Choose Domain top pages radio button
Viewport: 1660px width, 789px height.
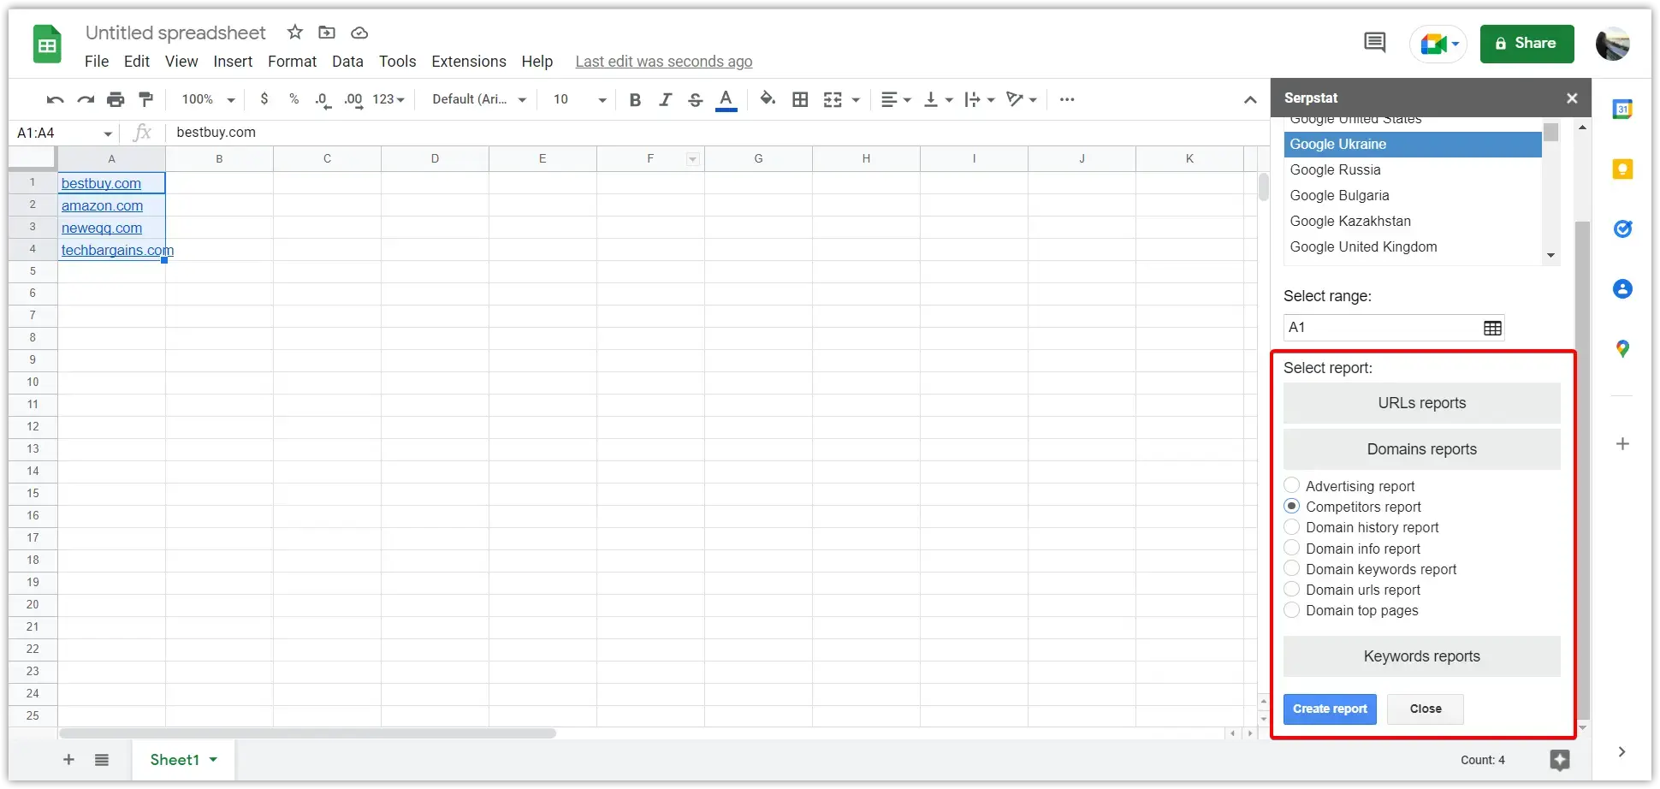click(x=1292, y=610)
